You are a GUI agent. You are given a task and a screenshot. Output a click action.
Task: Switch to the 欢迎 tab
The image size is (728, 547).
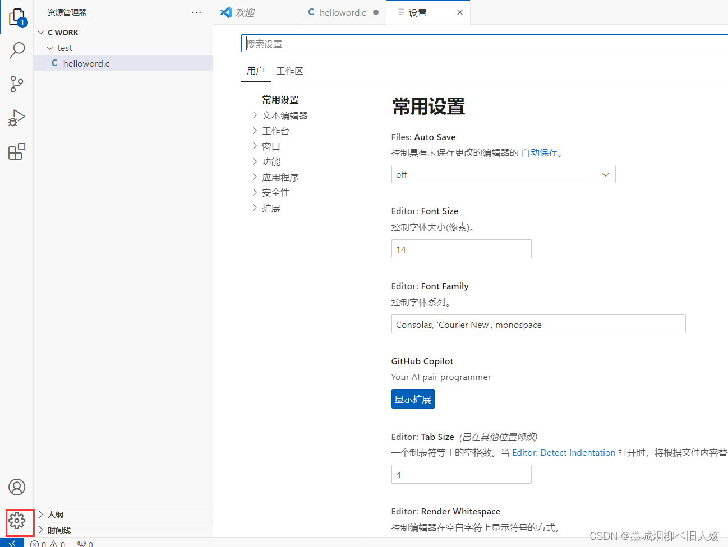[x=255, y=12]
